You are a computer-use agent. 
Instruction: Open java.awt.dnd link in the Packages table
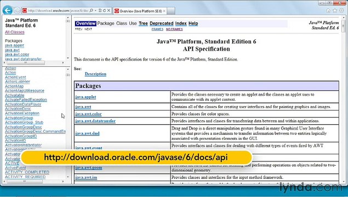point(87,134)
